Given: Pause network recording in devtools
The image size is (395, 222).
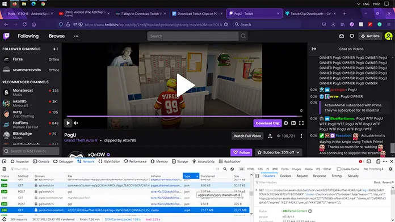Looking at the screenshot, I should [x=218, y=169].
